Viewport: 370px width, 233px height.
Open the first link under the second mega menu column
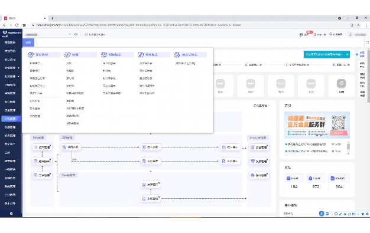69,63
